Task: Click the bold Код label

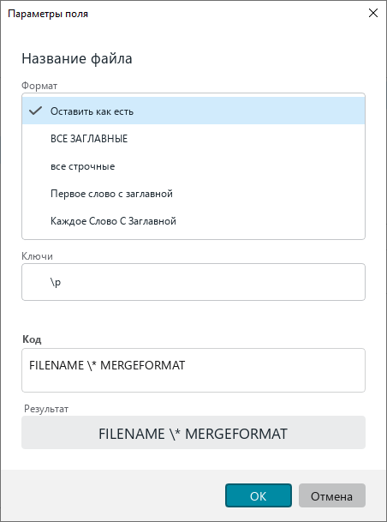Action: point(32,339)
